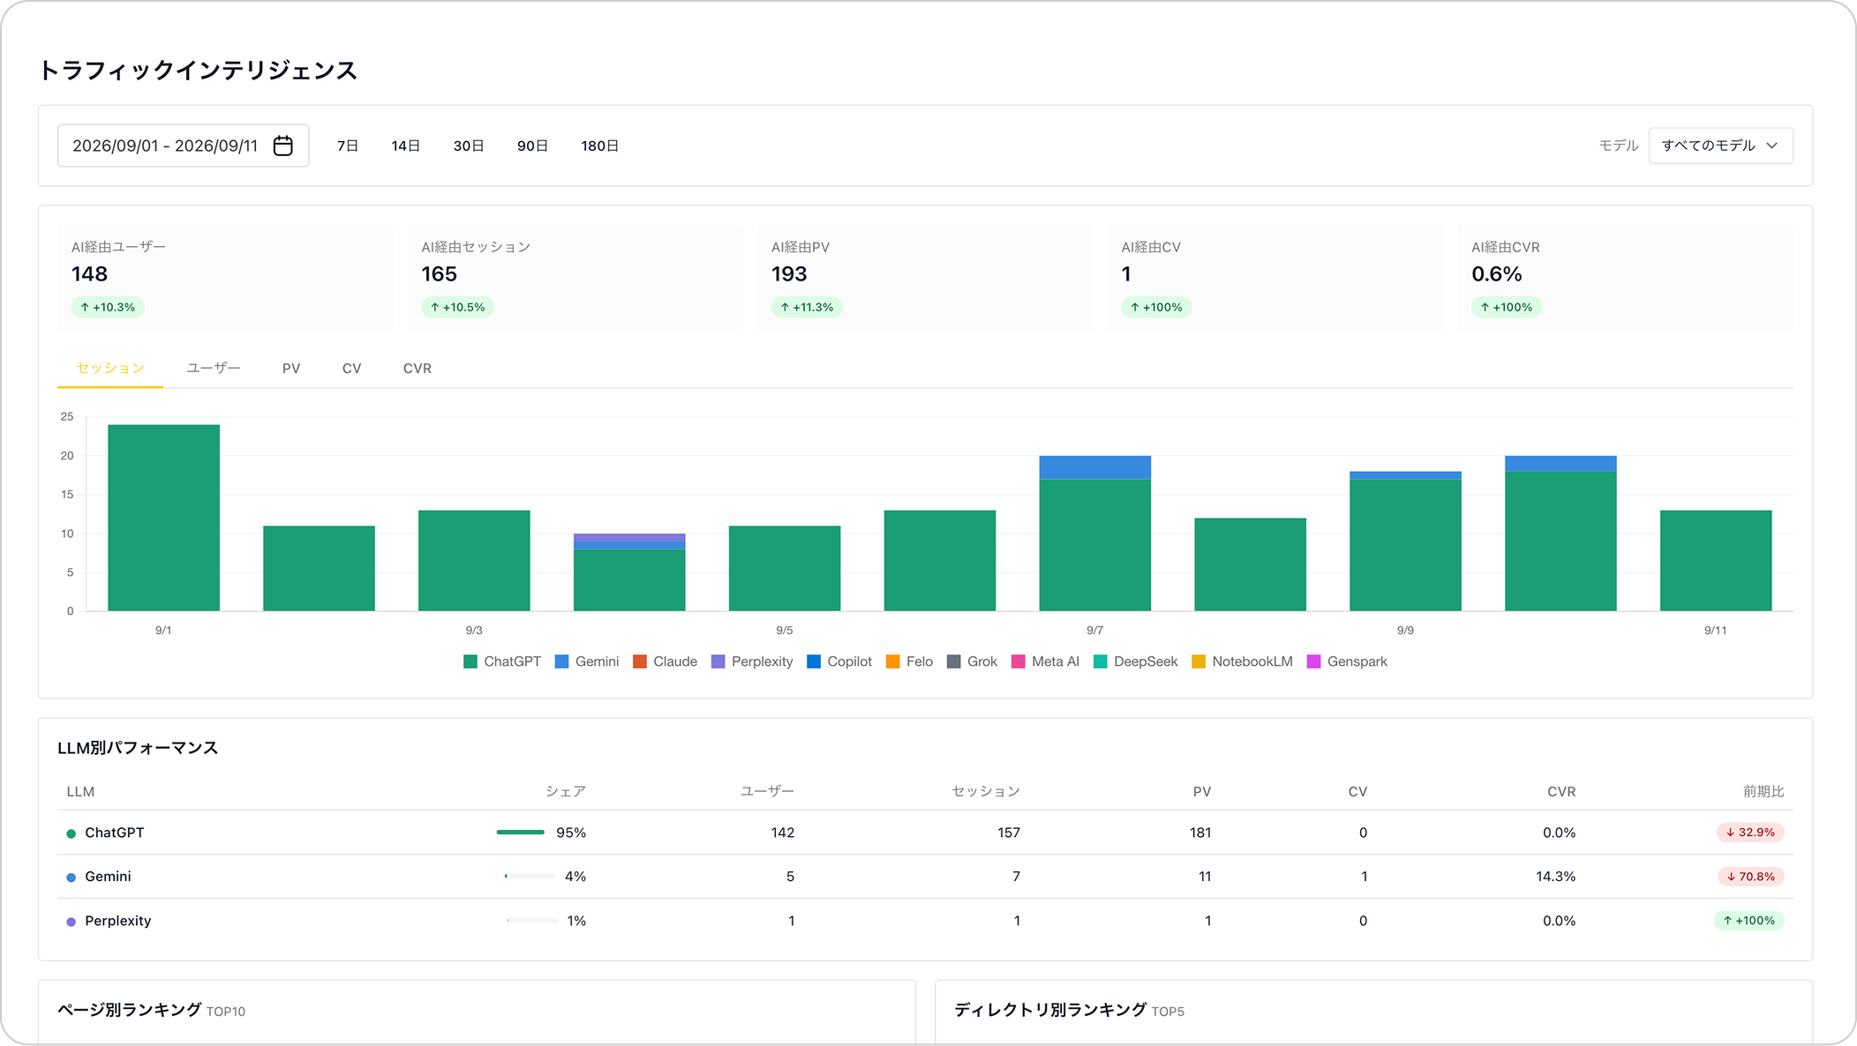Switch to the セッション chart tab
Screen dimensions: 1857x1046
(110, 369)
